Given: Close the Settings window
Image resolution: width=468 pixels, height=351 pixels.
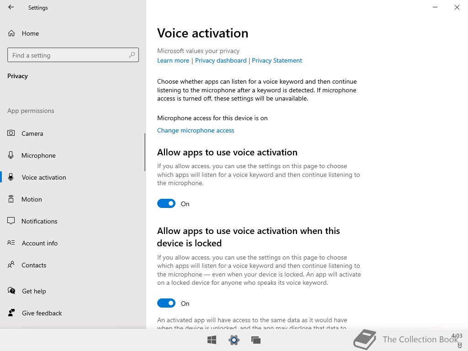Looking at the screenshot, I should click(457, 7).
